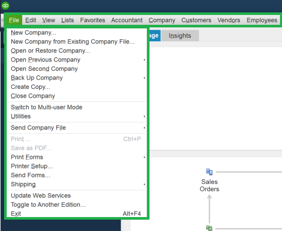Open the Accountant menu
The width and height of the screenshot is (282, 231).
tap(127, 20)
